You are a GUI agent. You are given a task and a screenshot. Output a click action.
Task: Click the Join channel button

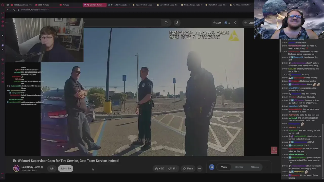click(52, 169)
